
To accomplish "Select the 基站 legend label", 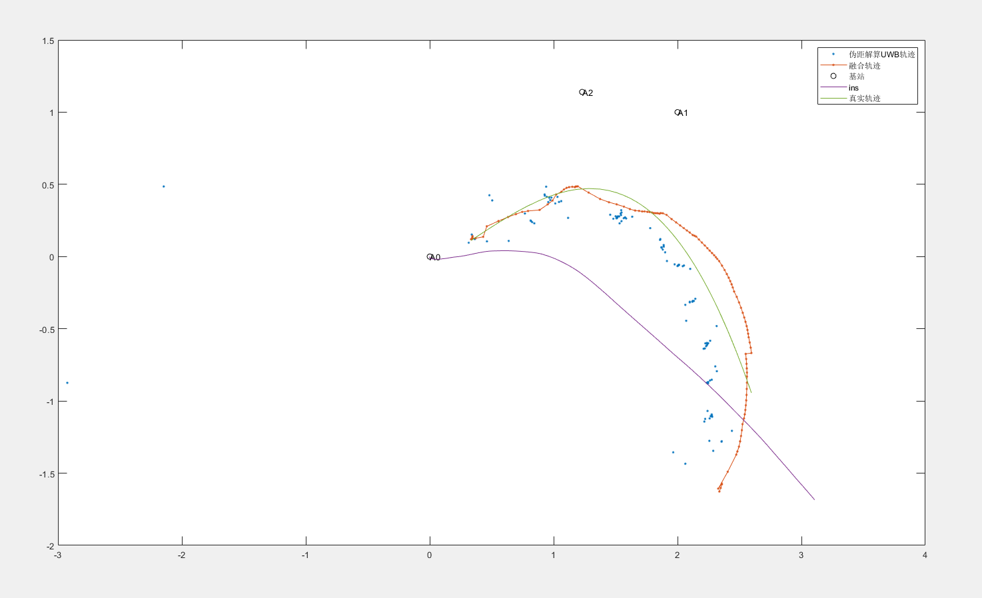I will [856, 77].
